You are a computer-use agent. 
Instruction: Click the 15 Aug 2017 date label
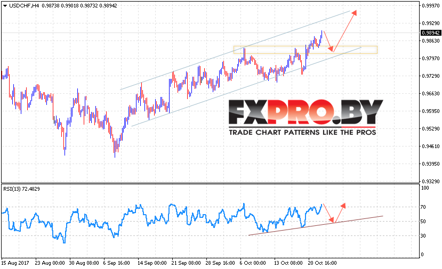pos(15,263)
